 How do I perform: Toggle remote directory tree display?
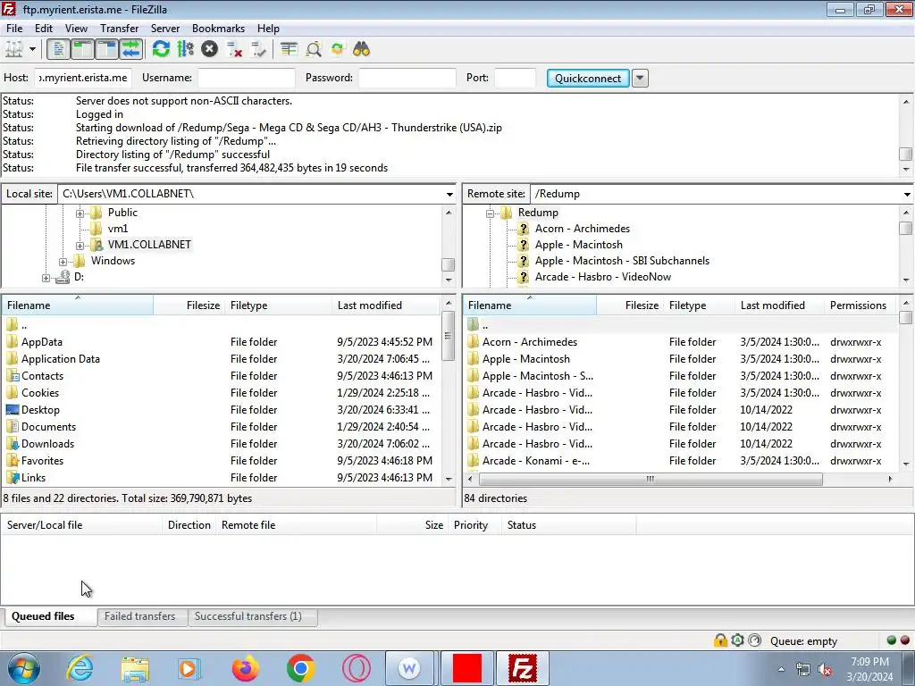pyautogui.click(x=107, y=50)
